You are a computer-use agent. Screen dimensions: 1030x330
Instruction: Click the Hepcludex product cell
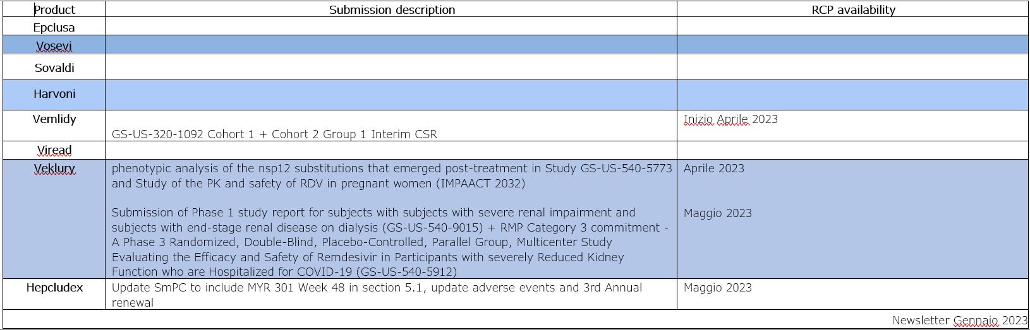[x=54, y=288]
